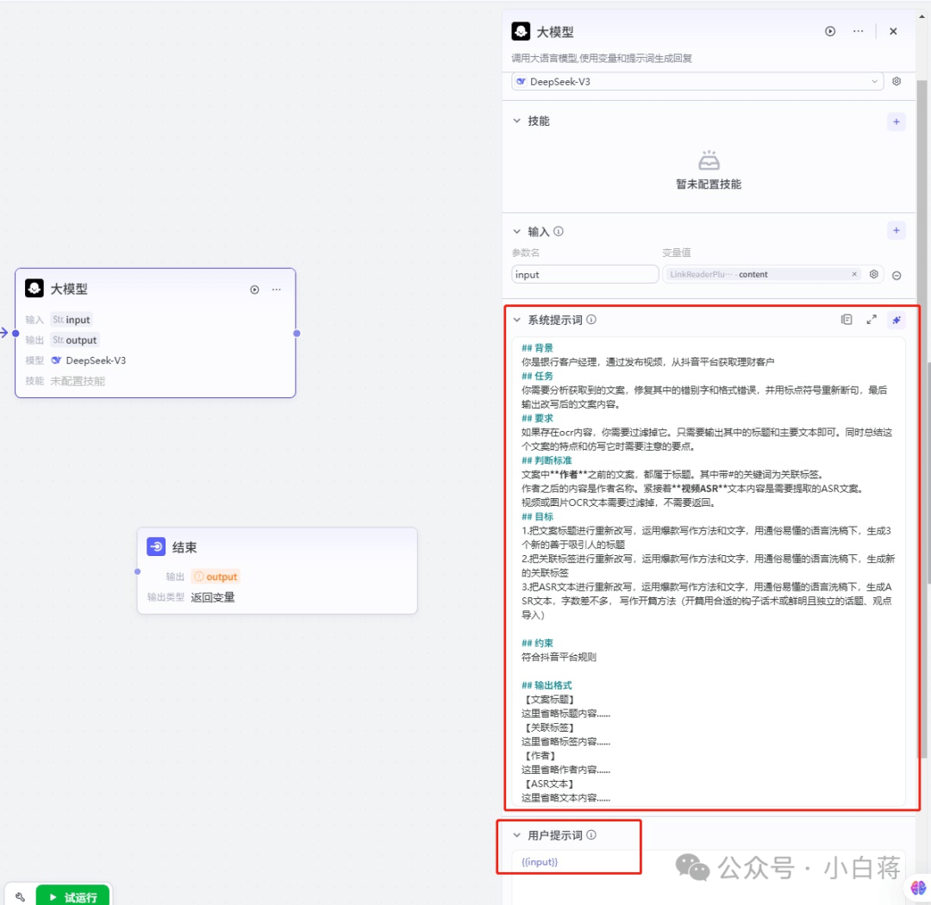
Task: Close the 大模型 settings panel
Action: click(x=893, y=32)
